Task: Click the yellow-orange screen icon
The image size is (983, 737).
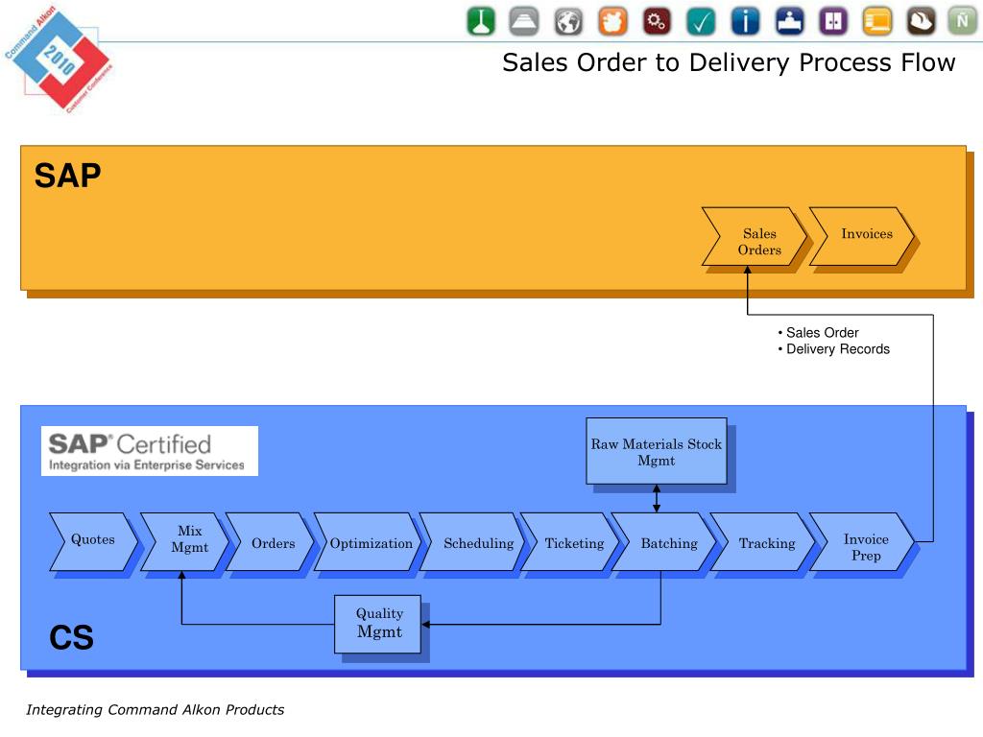Action: (877, 21)
